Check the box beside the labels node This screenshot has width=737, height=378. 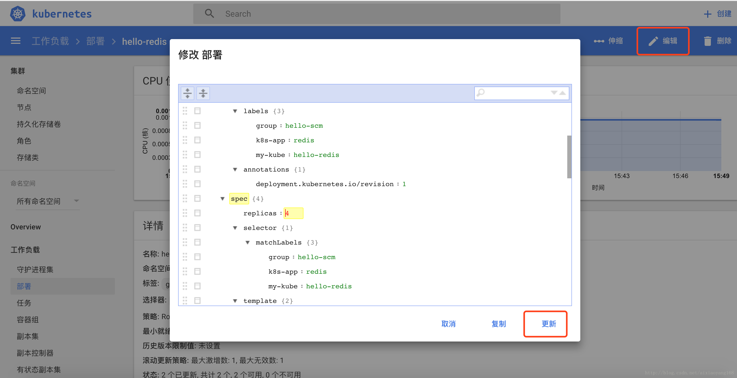point(197,111)
